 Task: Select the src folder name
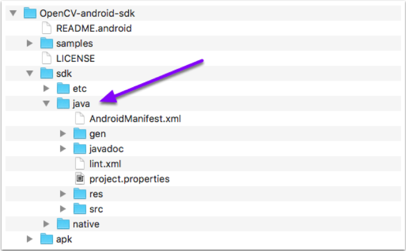click(x=96, y=209)
